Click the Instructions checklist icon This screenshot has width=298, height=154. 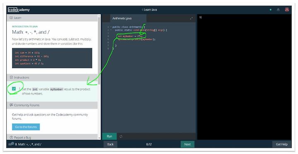click(x=11, y=77)
